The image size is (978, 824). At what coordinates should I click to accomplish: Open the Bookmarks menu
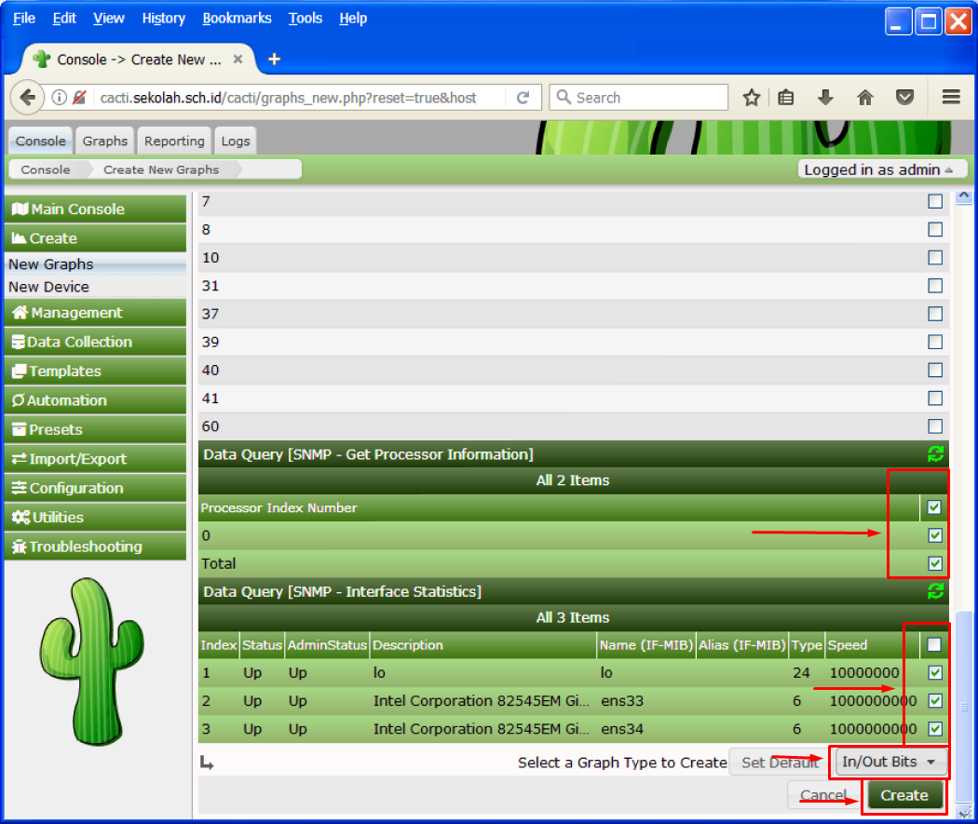tap(237, 18)
